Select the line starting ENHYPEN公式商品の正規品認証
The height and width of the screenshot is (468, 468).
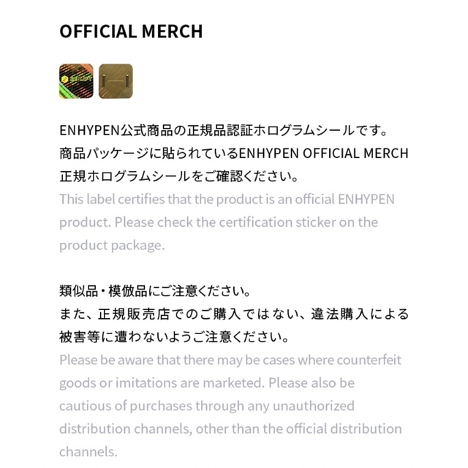[x=223, y=130]
